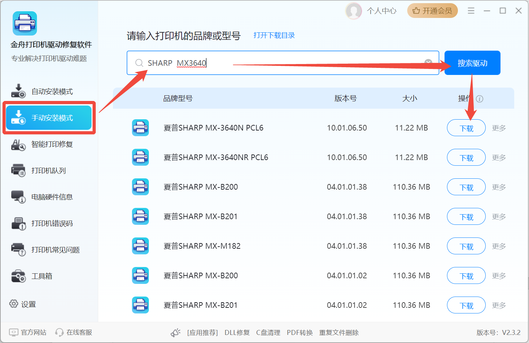Select 夏普SHARP MX-M182 text
Viewport: 529px width, 343px height.
202,246
